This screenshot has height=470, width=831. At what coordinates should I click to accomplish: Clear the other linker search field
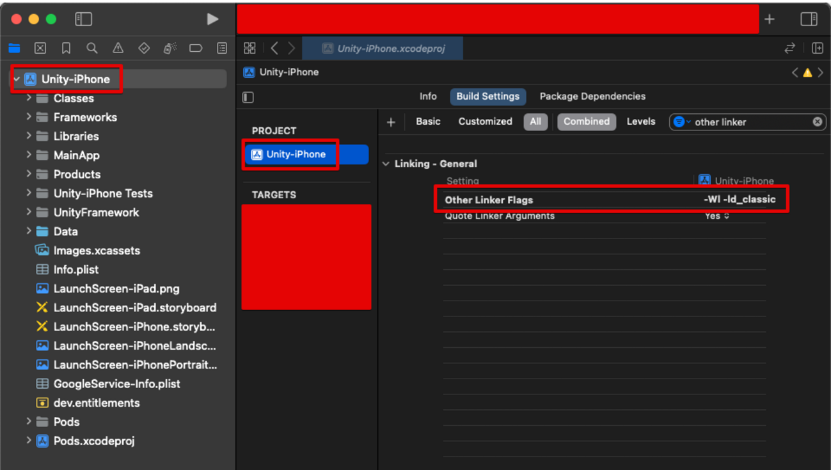[x=817, y=121]
